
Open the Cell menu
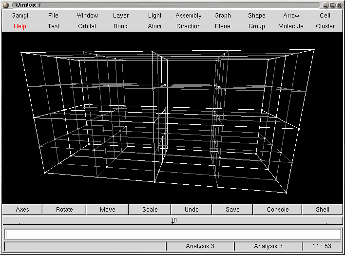point(325,16)
